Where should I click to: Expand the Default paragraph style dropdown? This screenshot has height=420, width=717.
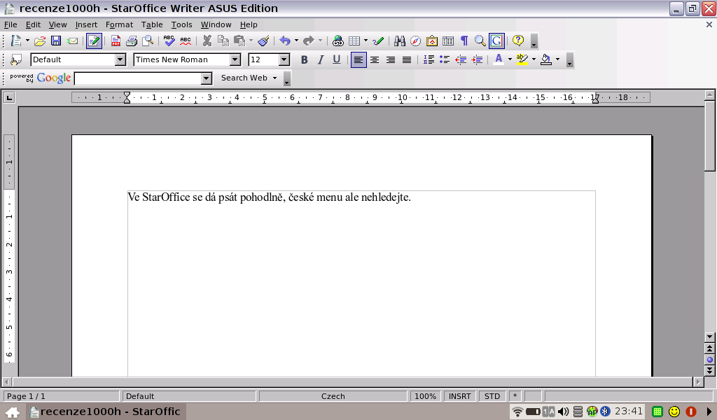coord(120,59)
